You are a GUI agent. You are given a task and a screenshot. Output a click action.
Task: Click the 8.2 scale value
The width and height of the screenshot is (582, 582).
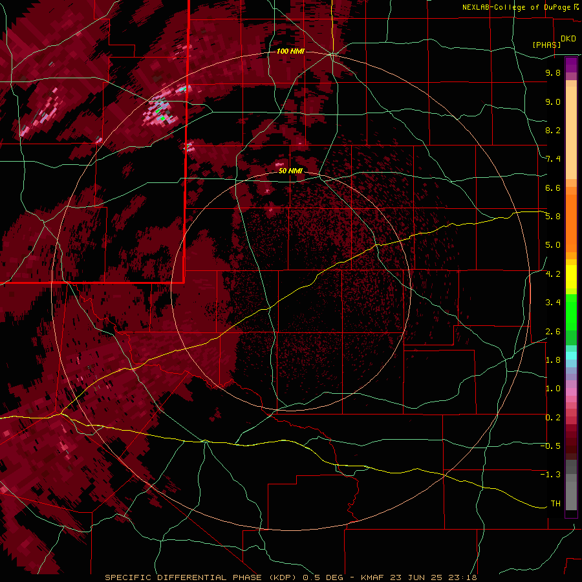(553, 130)
